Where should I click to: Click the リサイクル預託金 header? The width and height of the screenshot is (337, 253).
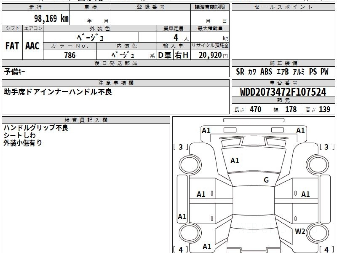[x=210, y=46]
